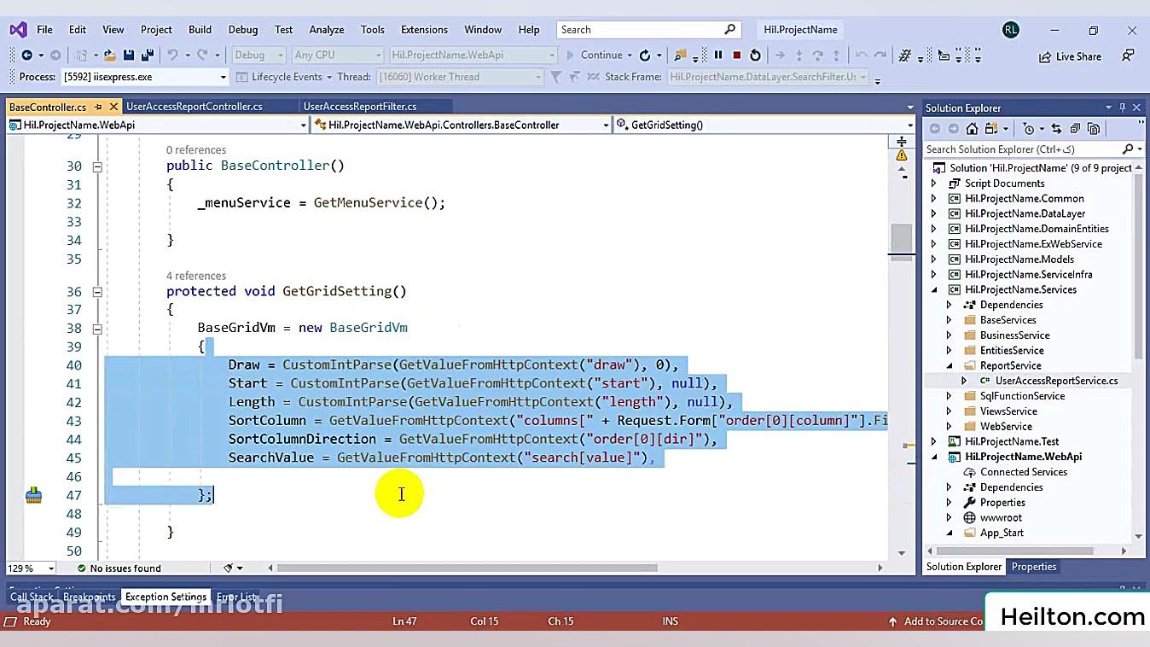
Task: Click Add to Source Control
Action: [937, 621]
